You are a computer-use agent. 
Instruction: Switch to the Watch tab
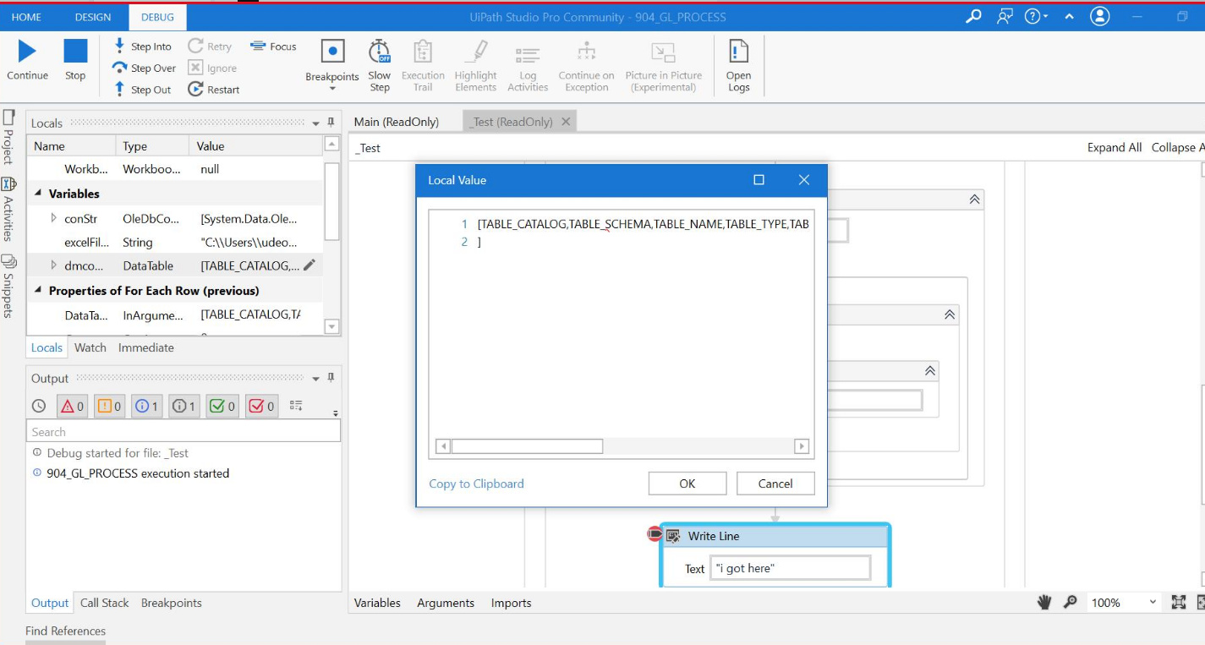90,347
